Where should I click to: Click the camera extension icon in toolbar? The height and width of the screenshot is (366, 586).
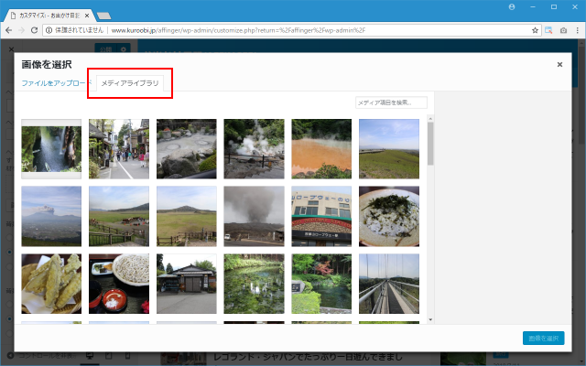[x=562, y=30]
